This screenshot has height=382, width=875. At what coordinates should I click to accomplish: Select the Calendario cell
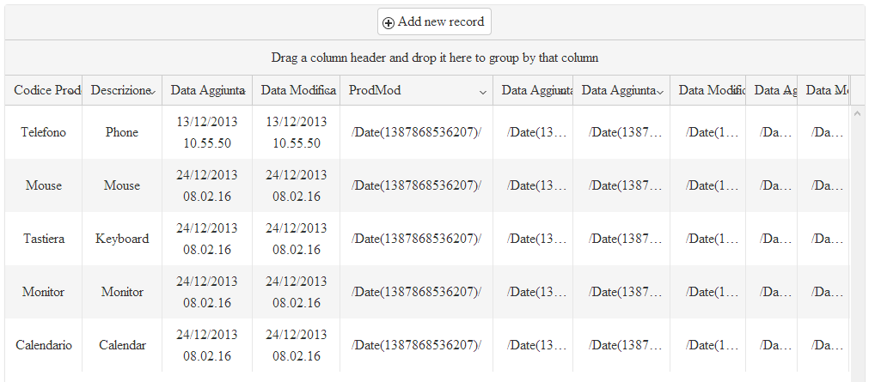43,345
